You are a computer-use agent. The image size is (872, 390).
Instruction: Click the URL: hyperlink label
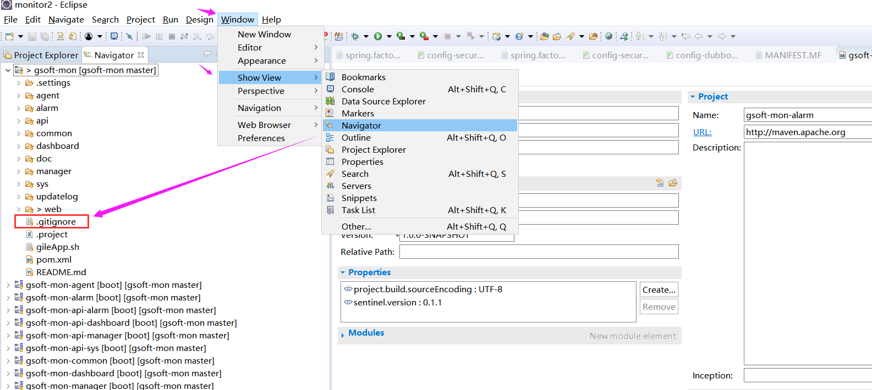point(702,132)
